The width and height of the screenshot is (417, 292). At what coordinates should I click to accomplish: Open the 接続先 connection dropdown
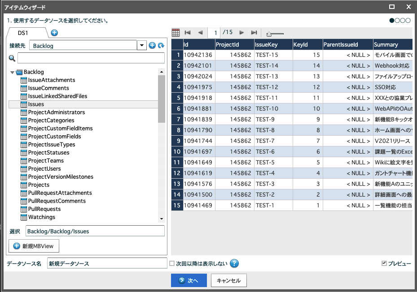[142, 45]
